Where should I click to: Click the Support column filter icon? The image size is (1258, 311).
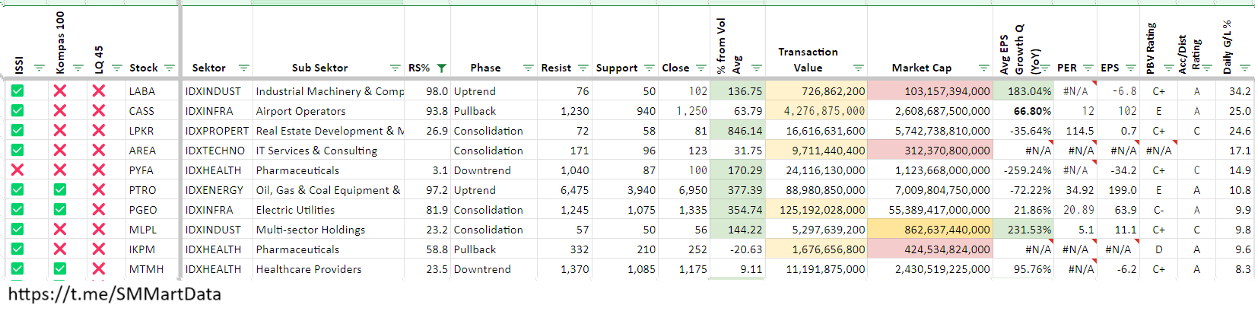(649, 68)
